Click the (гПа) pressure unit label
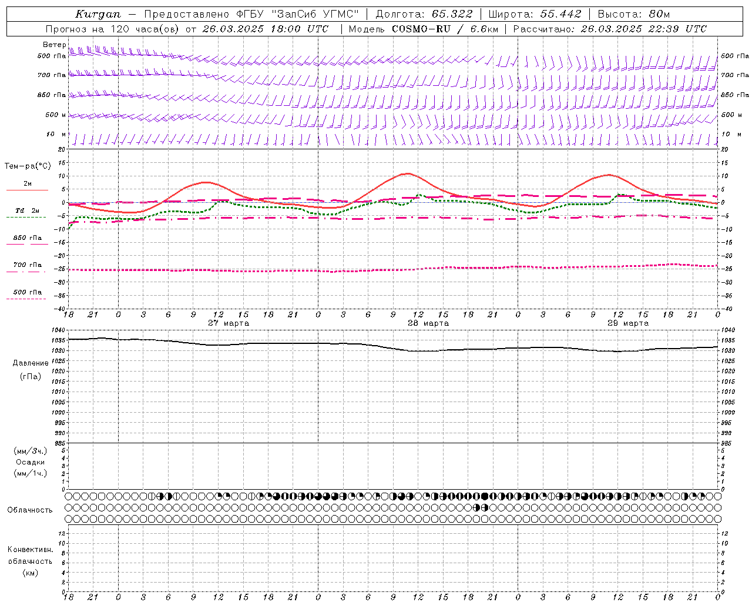Viewport: 752px width, 602px height. coord(31,376)
